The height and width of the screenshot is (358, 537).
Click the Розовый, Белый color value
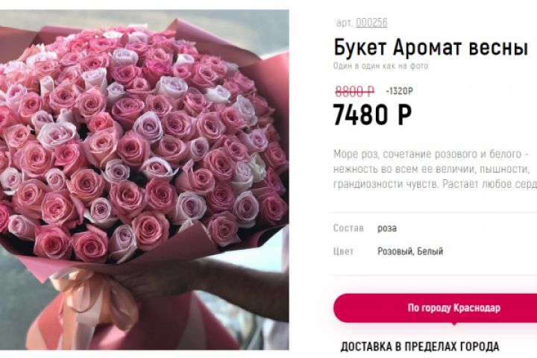410,251
